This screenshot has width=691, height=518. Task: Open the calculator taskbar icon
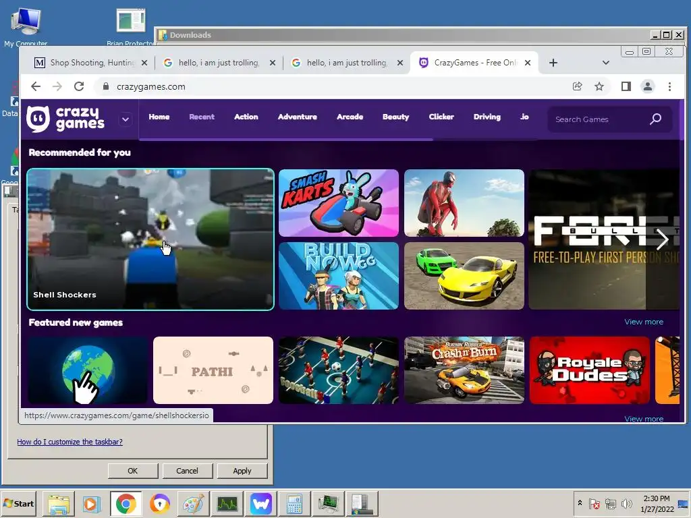294,503
